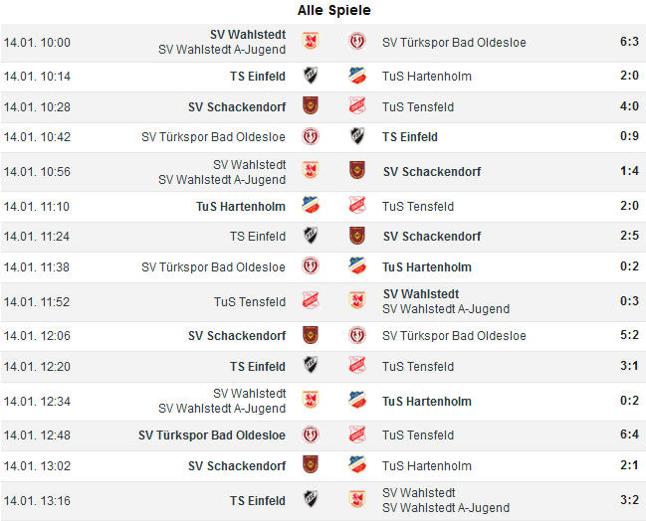This screenshot has width=646, height=521.
Task: Click Türkspor Bad Oldesloe crest in 10:42 match
Action: 311,136
